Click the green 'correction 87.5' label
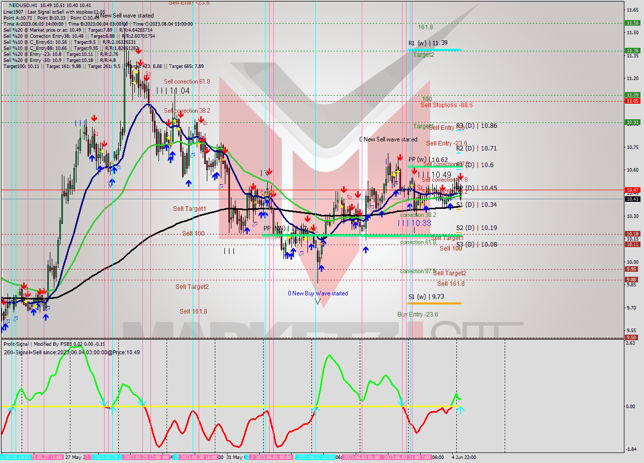 click(x=418, y=271)
